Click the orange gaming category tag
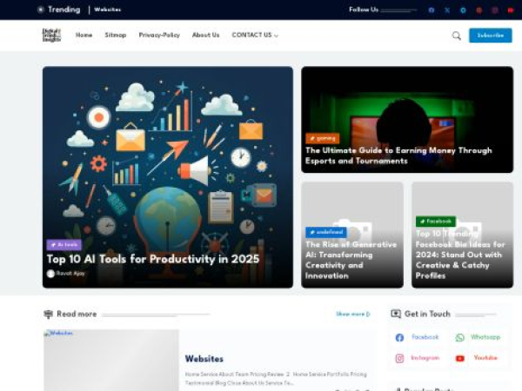The width and height of the screenshot is (522, 391). 322,137
